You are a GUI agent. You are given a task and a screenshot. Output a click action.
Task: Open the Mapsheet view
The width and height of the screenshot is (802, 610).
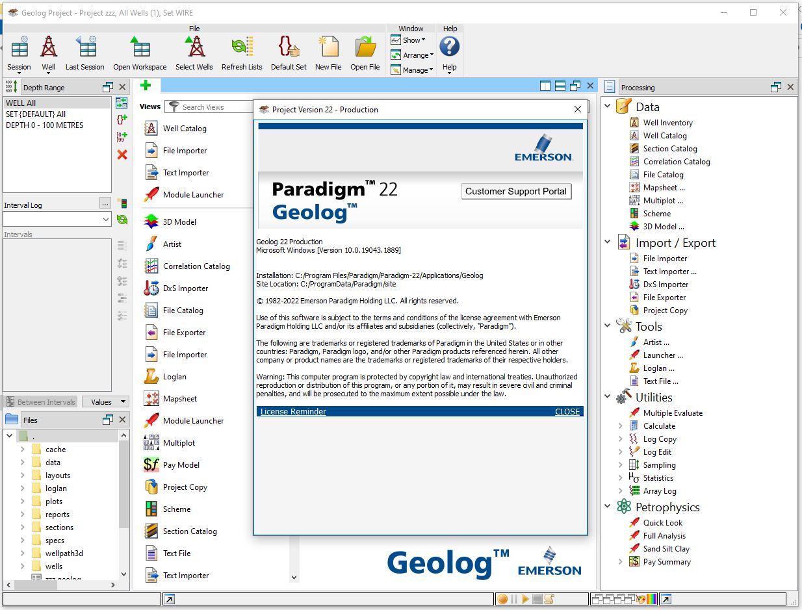click(x=179, y=399)
